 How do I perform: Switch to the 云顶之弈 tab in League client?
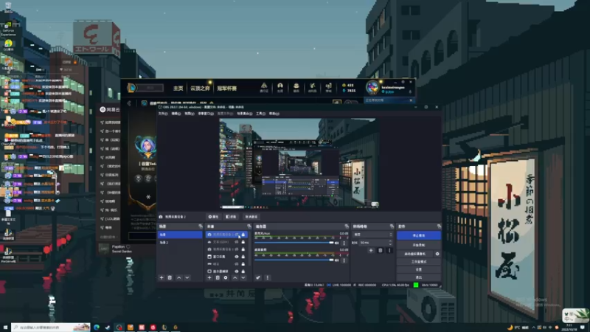click(x=200, y=88)
